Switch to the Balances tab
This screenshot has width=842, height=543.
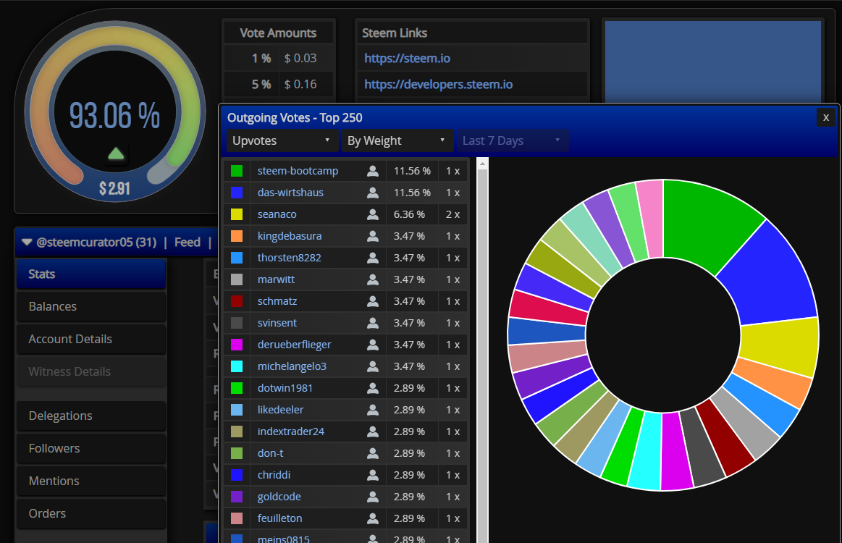[91, 306]
